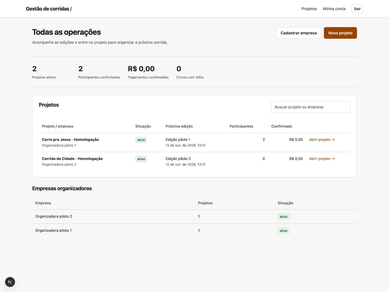The image size is (389, 292).
Task: Open project link for Corre pra Jesus row
Action: click(x=322, y=140)
